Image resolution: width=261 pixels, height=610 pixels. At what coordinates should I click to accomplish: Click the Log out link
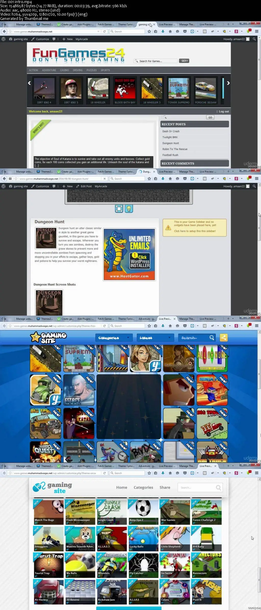tap(224, 111)
